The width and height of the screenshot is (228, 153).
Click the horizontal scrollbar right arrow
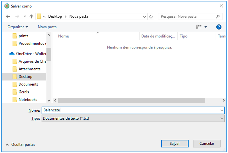click(223, 100)
